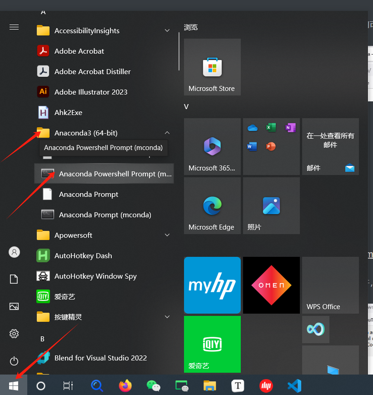Open the myHP tile
This screenshot has height=395, width=373.
point(212,285)
